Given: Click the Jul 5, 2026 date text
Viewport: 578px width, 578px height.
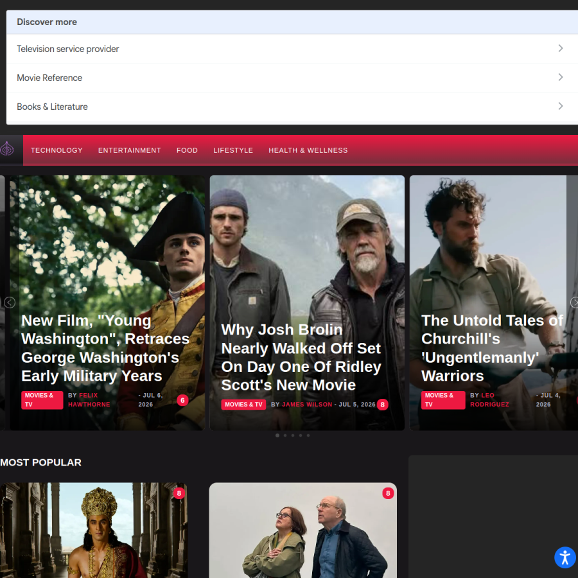Looking at the screenshot, I should point(357,405).
